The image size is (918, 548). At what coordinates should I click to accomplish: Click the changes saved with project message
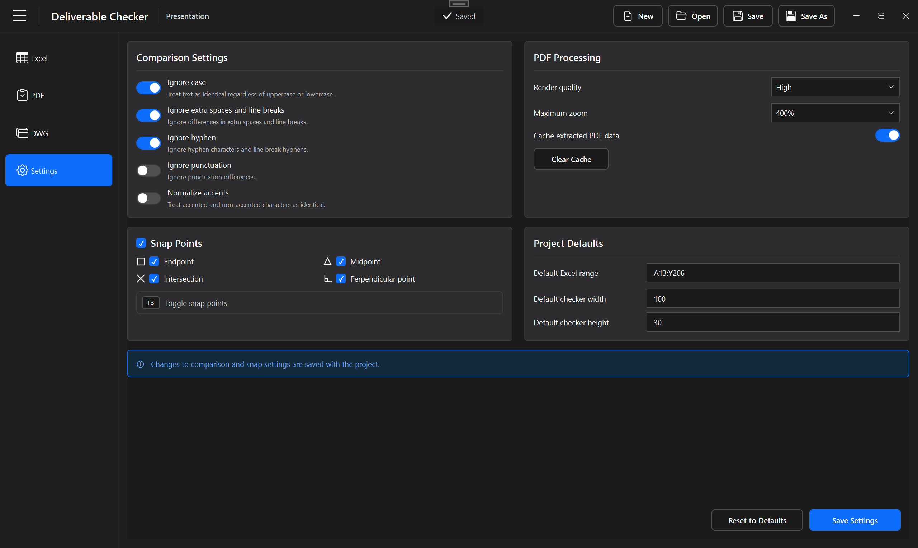tap(265, 364)
